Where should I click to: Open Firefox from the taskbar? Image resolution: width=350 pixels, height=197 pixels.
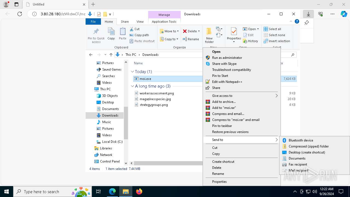(x=139, y=192)
